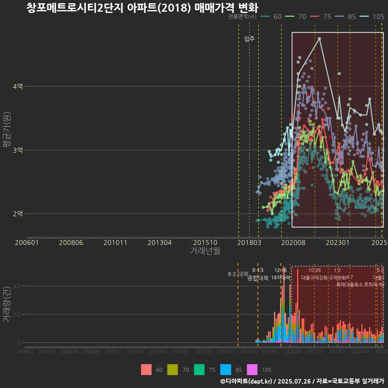The height and width of the screenshot is (388, 388).
Task: Click the 10·26 대출규제강화 policy annotation
Action: click(314, 274)
